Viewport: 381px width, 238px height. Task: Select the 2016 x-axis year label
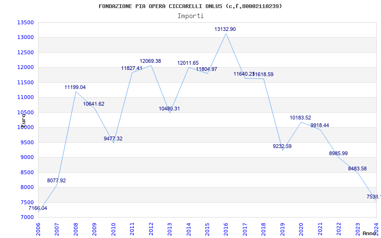click(226, 229)
